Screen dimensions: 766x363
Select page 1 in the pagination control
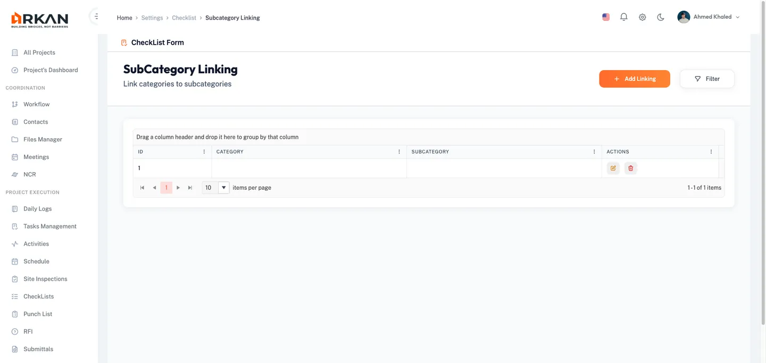(x=166, y=187)
